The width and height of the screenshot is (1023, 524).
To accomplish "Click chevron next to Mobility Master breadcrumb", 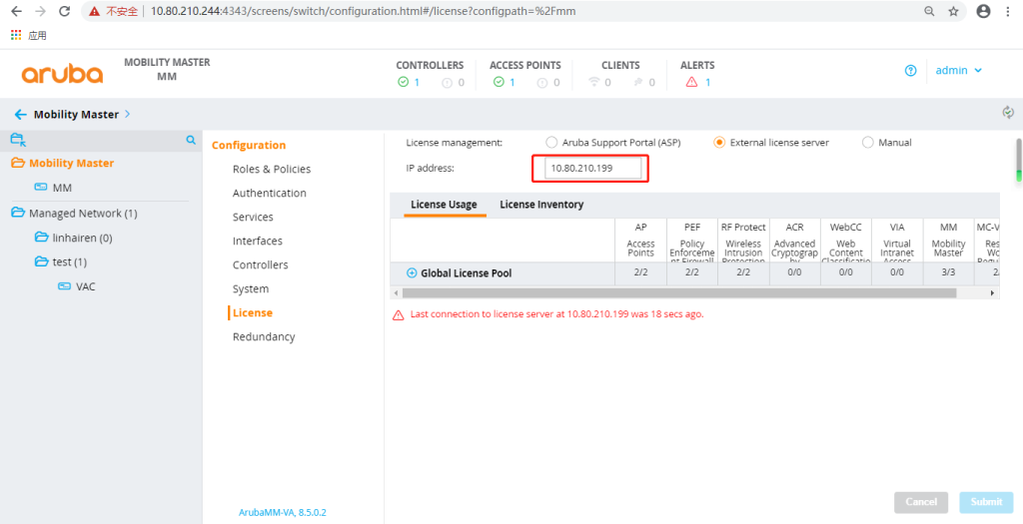I will tap(127, 114).
